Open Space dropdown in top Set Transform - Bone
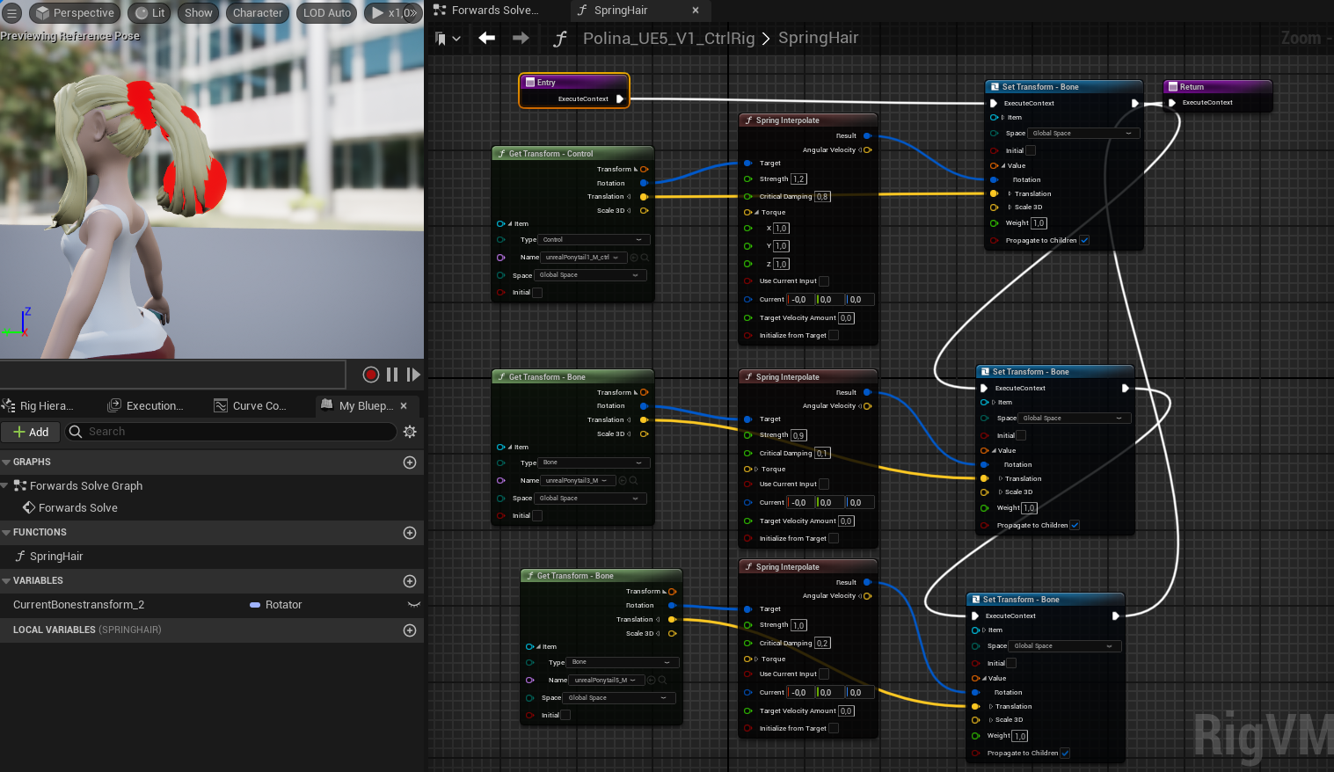 (1083, 134)
